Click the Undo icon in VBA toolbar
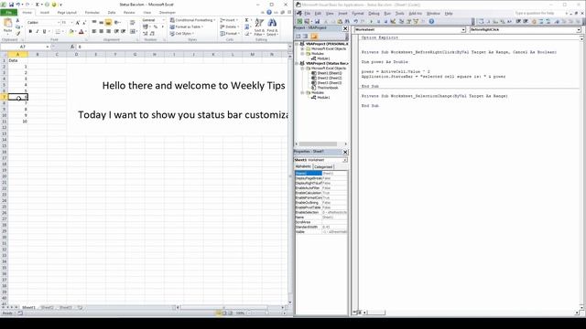 tap(356, 21)
